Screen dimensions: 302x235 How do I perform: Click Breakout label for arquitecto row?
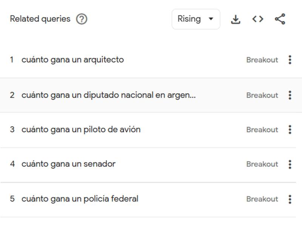(262, 60)
